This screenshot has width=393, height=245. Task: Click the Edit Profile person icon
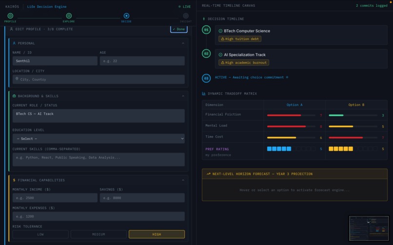(x=12, y=29)
